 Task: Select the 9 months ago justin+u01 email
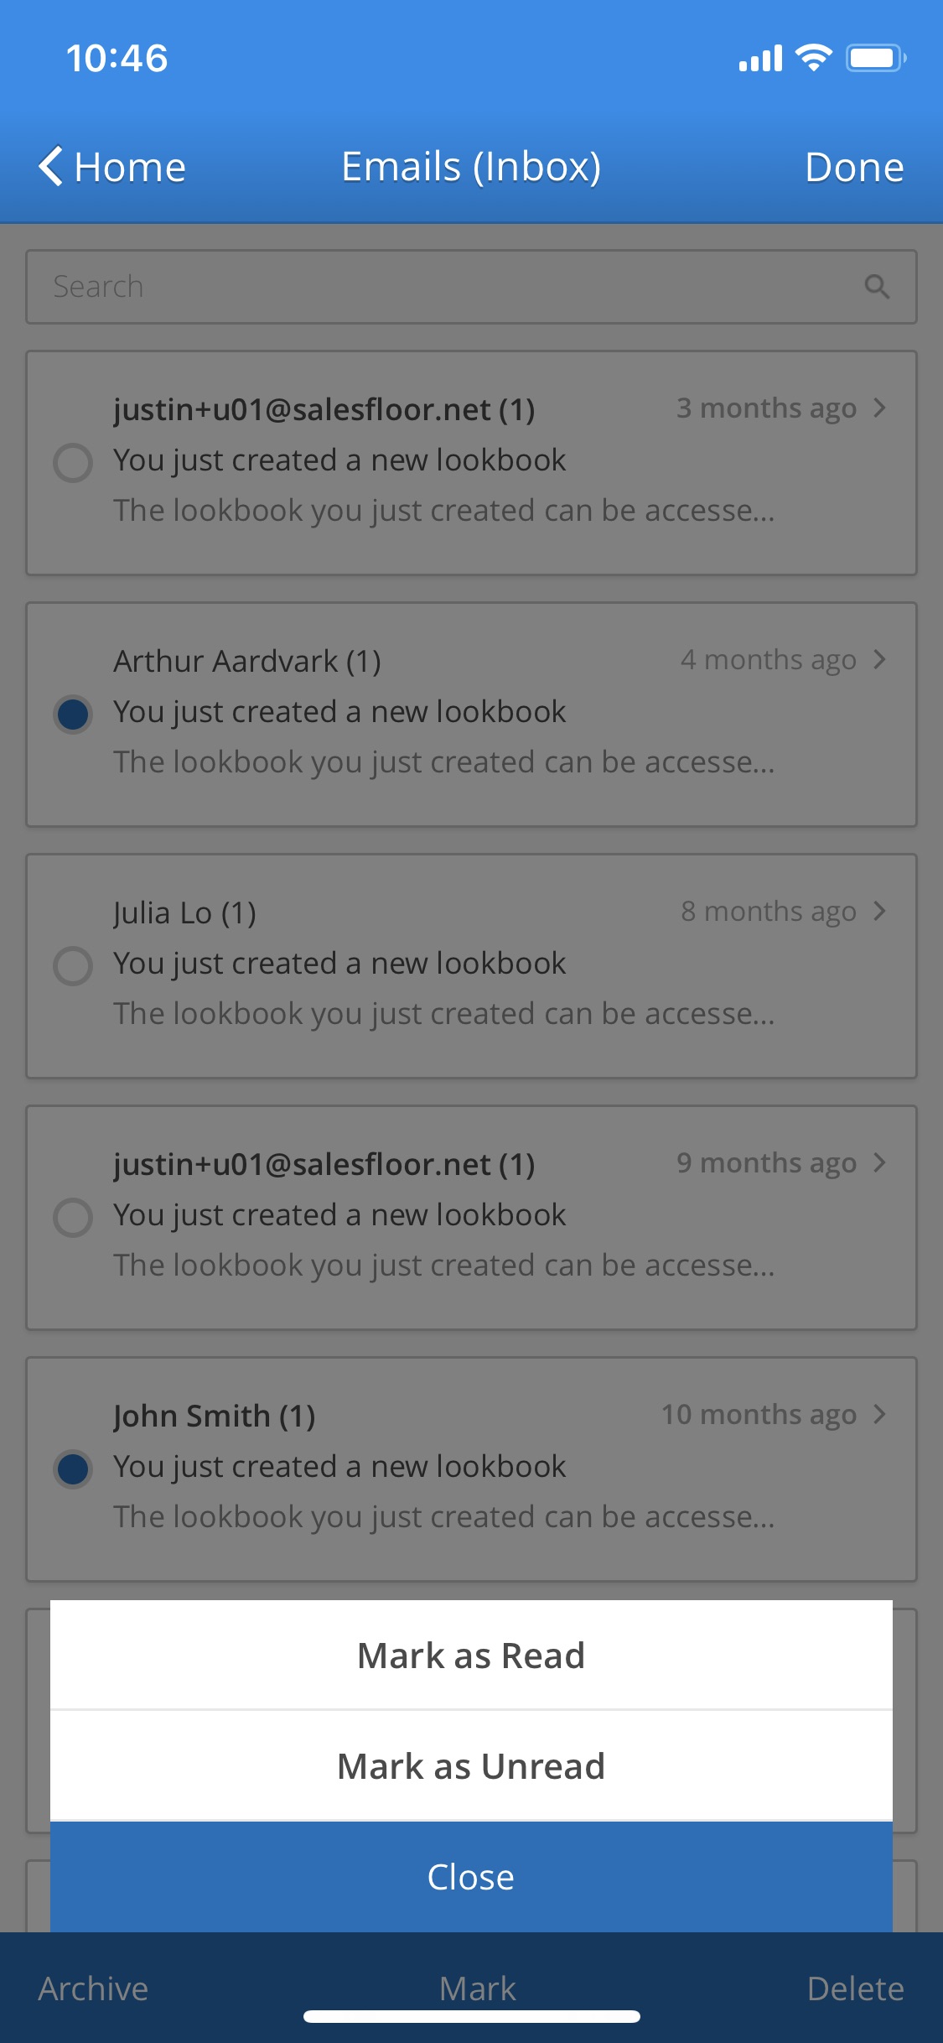[x=73, y=1217]
